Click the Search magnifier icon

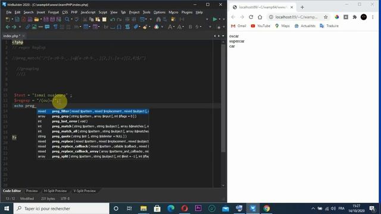pos(67,19)
